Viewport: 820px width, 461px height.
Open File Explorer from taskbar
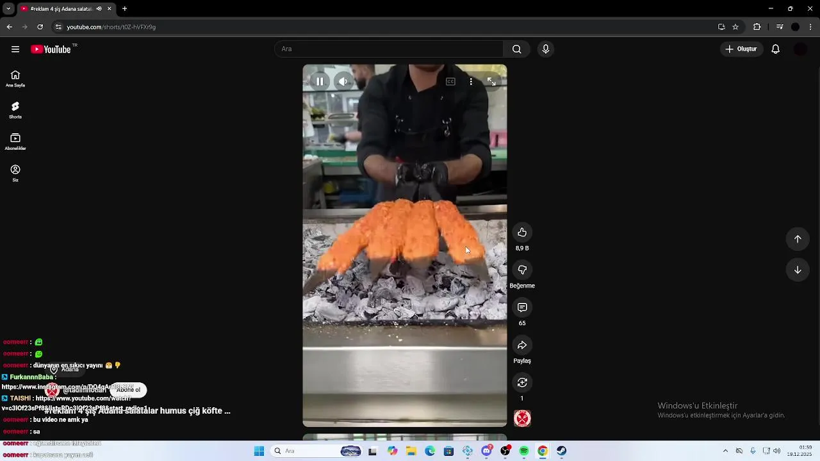coord(411,451)
